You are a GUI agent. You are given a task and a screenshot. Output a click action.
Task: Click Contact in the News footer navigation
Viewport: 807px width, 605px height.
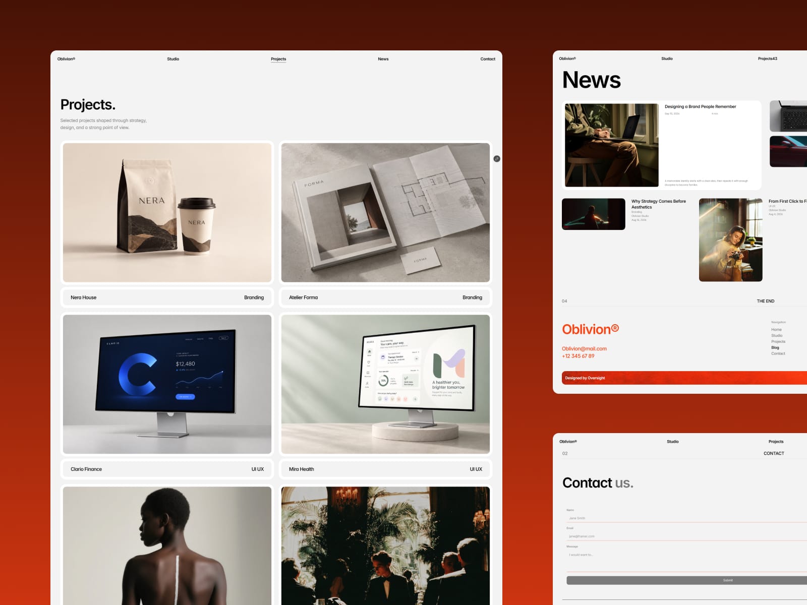tap(778, 354)
